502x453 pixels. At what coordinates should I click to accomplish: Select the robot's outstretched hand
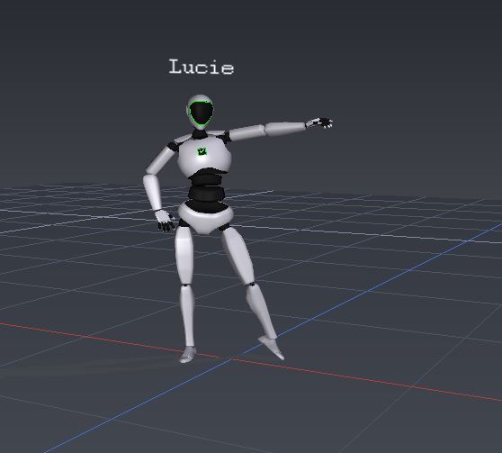point(319,123)
